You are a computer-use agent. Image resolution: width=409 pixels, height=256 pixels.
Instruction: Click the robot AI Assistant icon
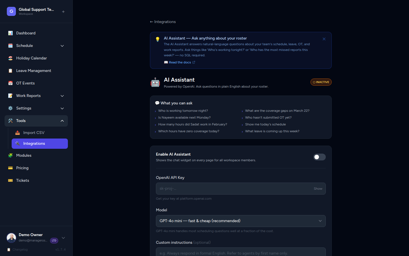(x=155, y=82)
